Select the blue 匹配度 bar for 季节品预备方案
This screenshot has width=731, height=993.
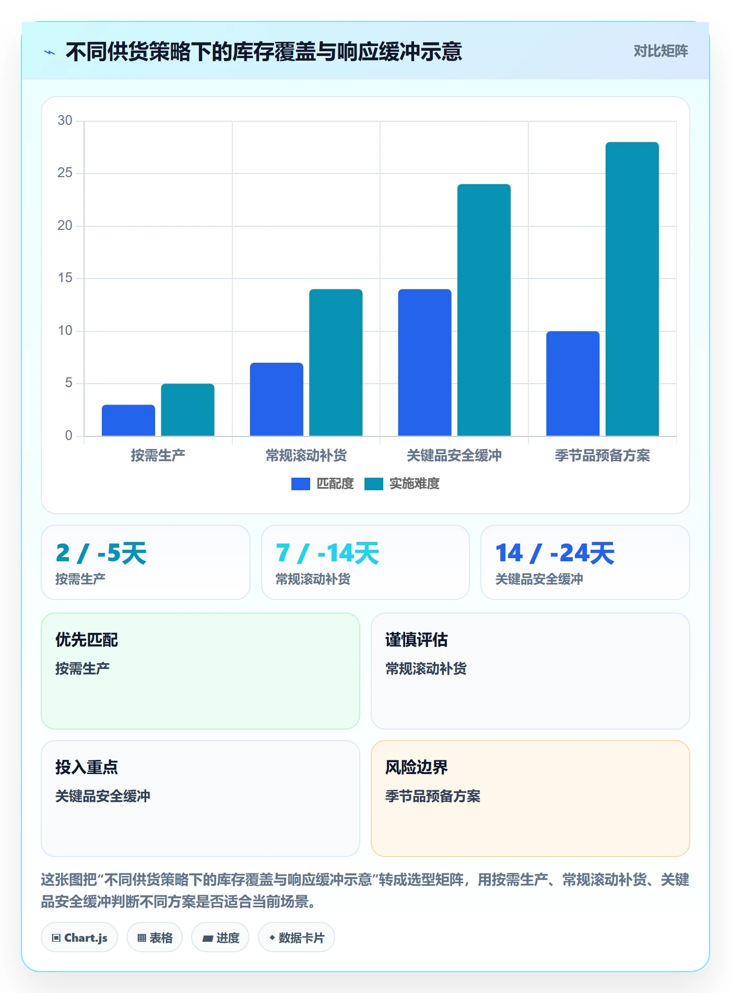coord(573,384)
